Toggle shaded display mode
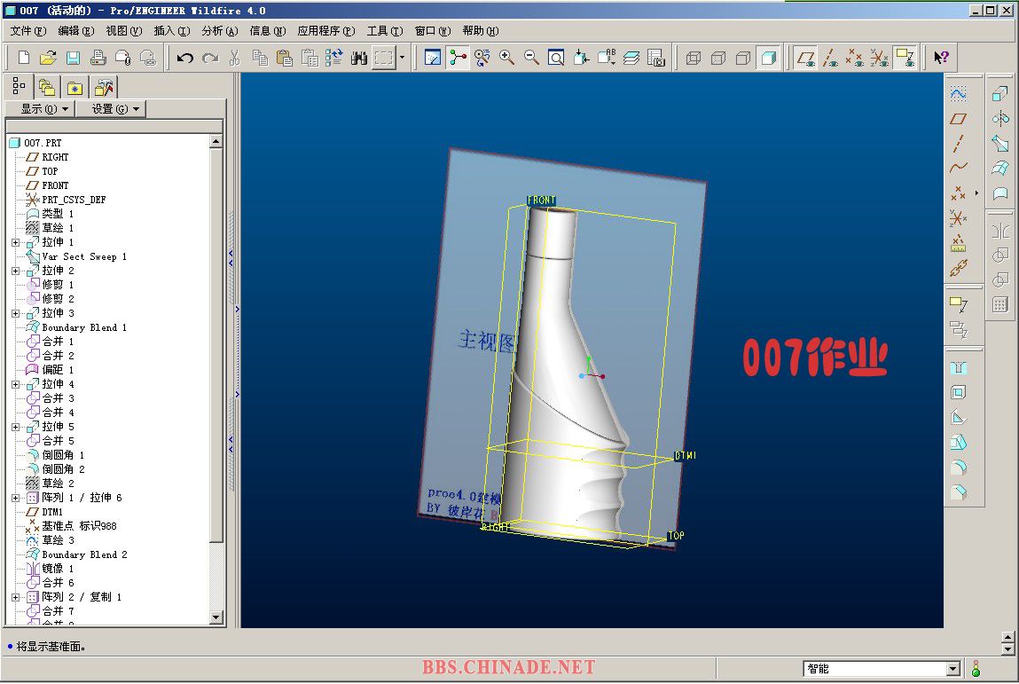 coord(768,58)
